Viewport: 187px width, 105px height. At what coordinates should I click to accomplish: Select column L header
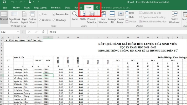[x=118, y=37]
